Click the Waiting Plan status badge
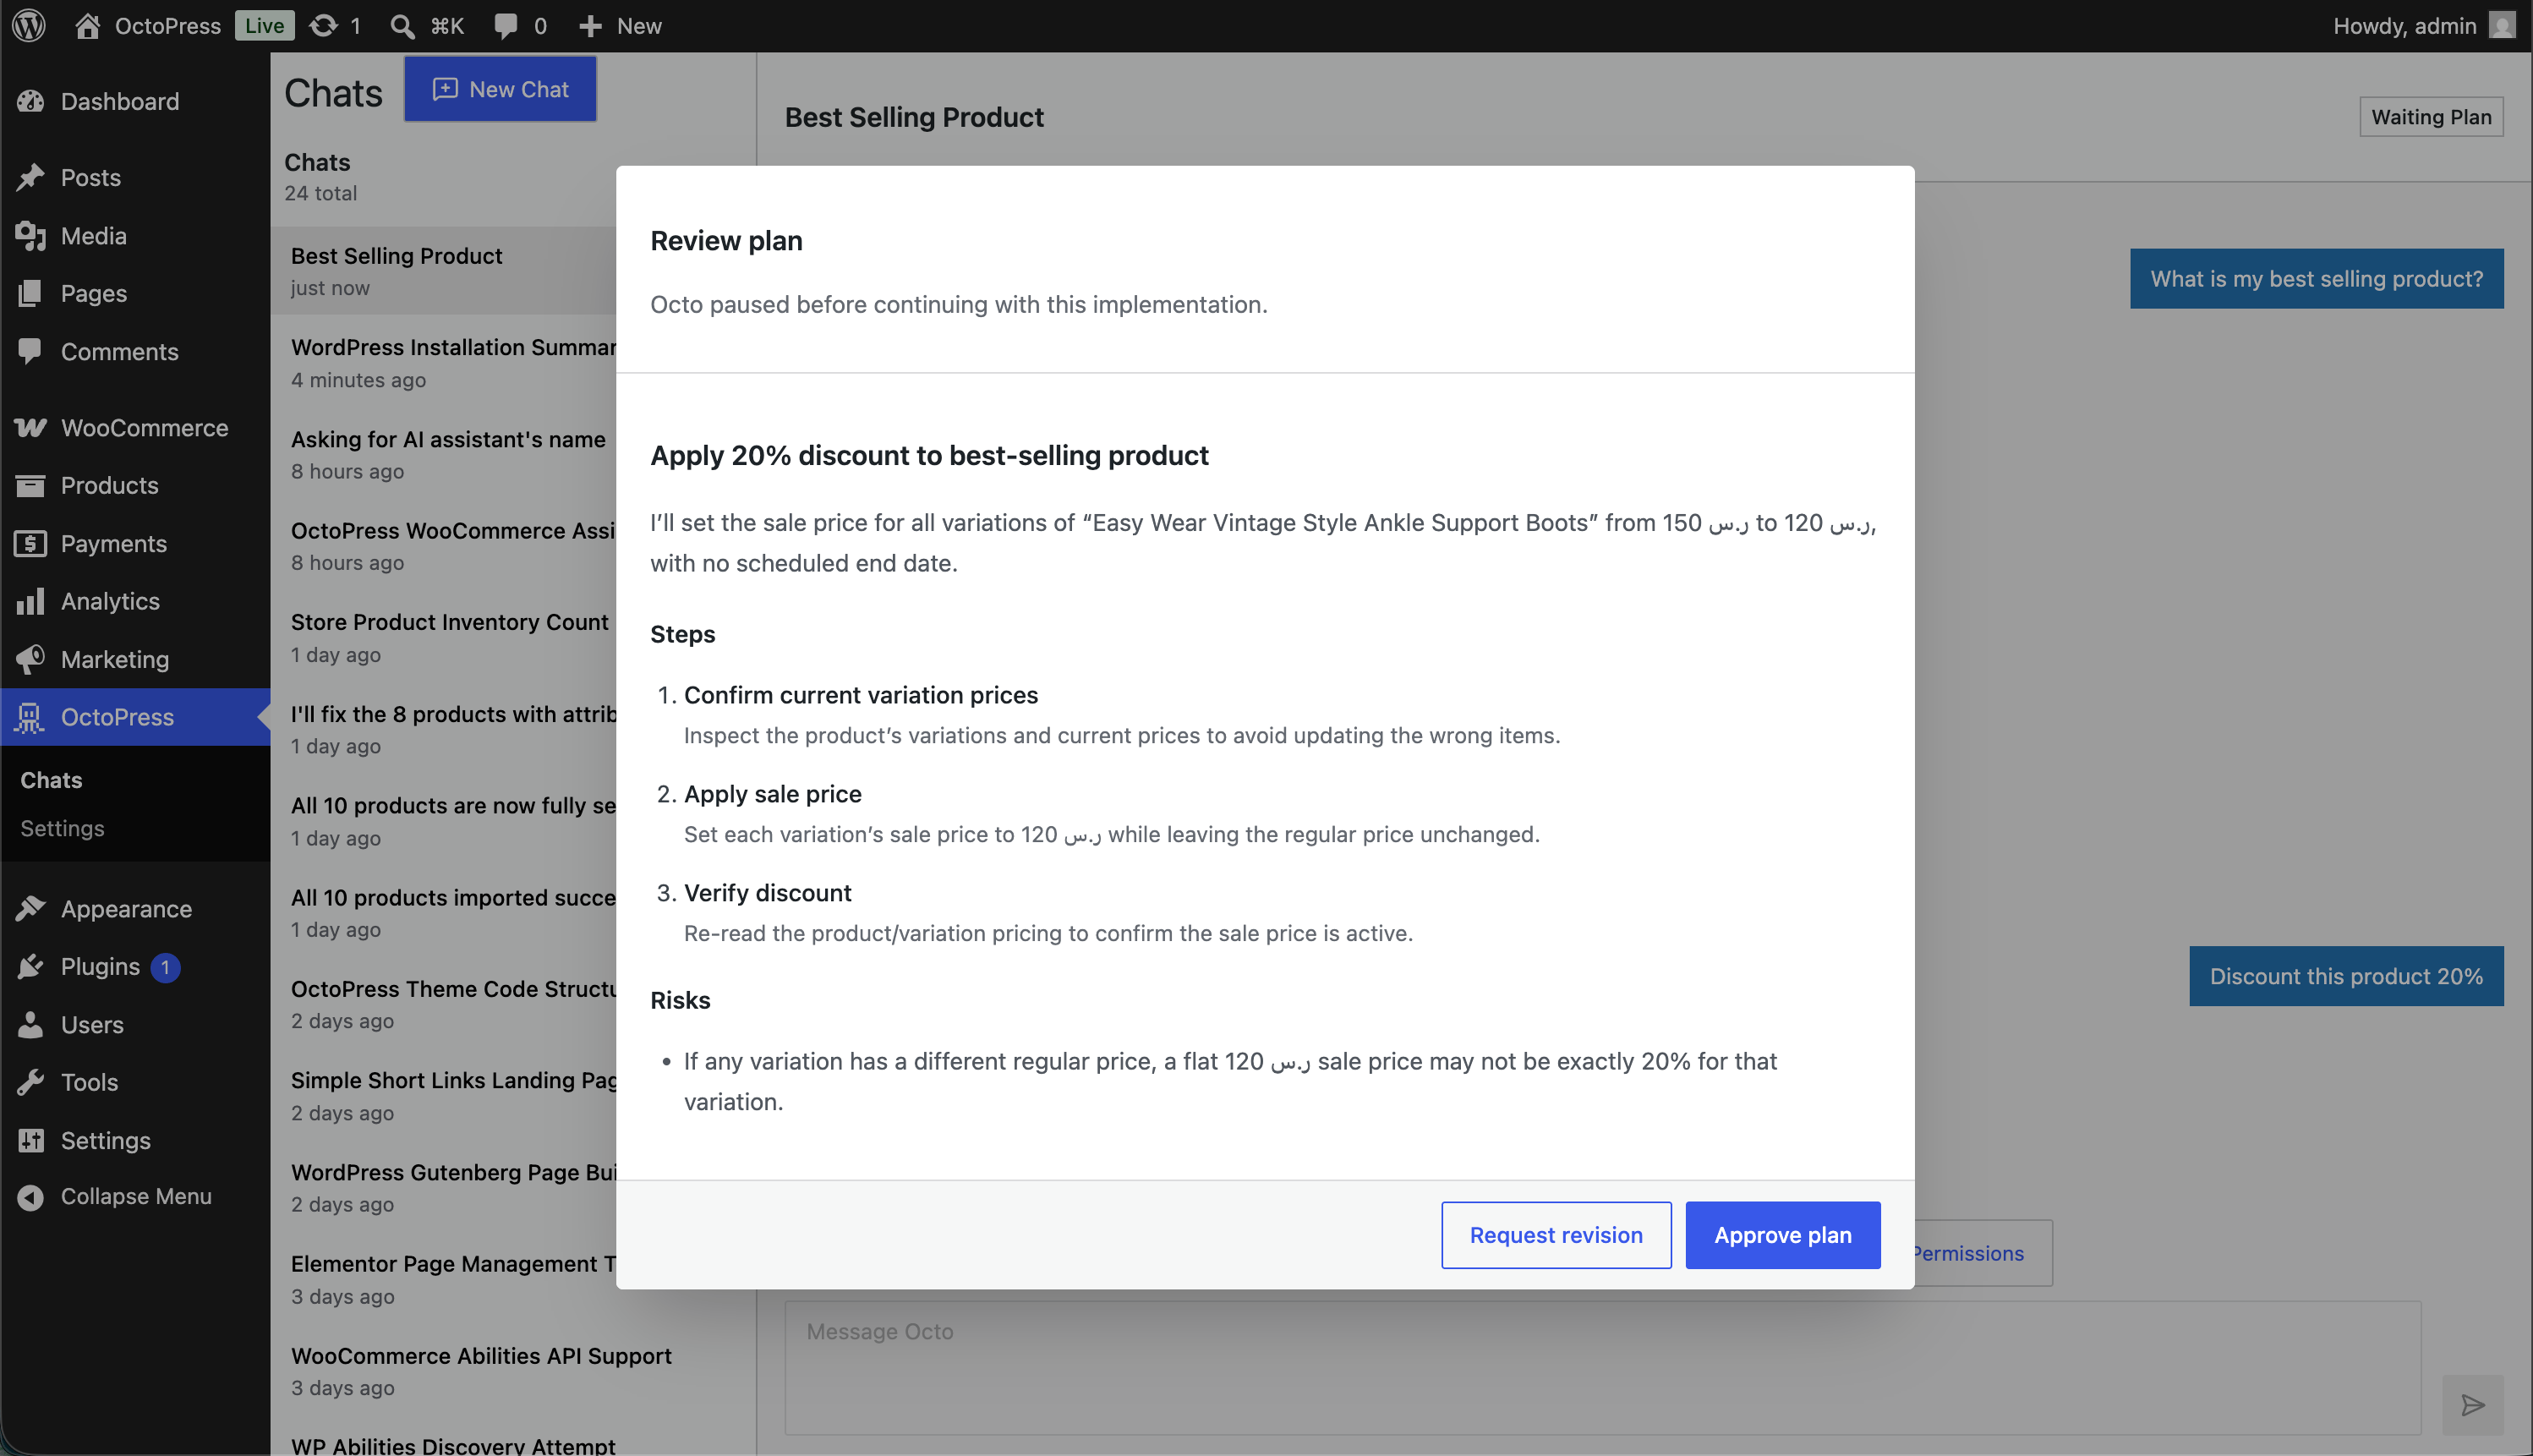Screen dimensions: 2533x1456 pyautogui.click(x=2431, y=116)
